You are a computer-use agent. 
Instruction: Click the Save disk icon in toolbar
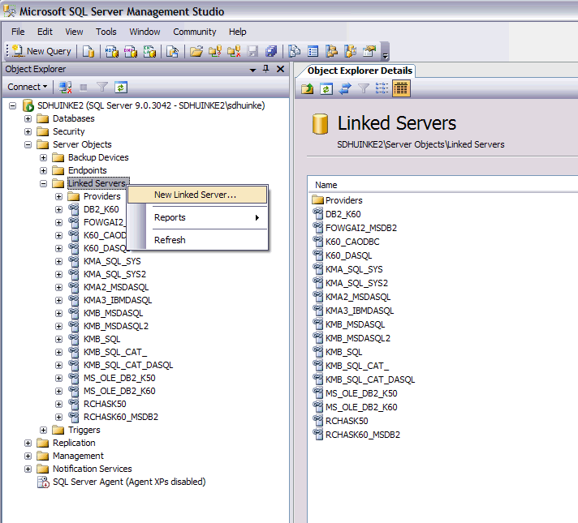tap(253, 51)
